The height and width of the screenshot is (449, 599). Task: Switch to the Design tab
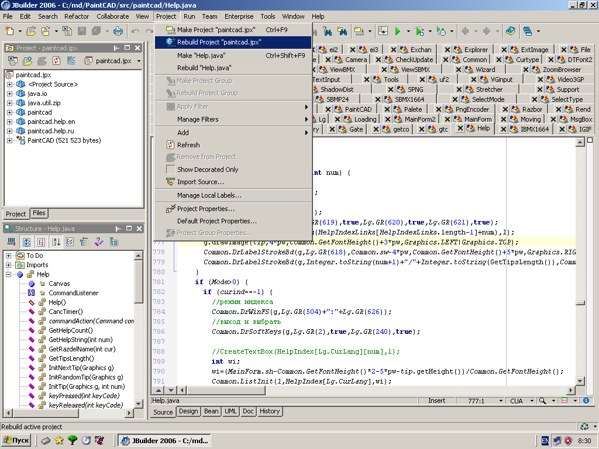click(x=188, y=412)
